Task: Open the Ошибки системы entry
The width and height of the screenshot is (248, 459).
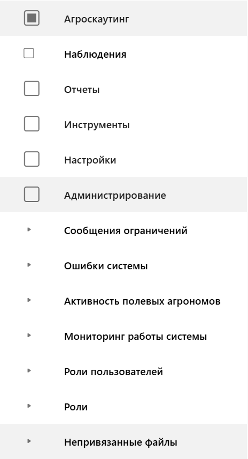Action: (x=106, y=266)
